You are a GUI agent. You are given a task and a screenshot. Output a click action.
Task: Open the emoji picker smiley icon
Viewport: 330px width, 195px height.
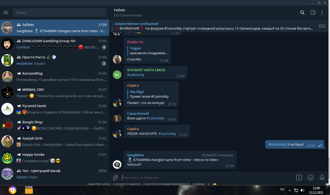[311, 177]
